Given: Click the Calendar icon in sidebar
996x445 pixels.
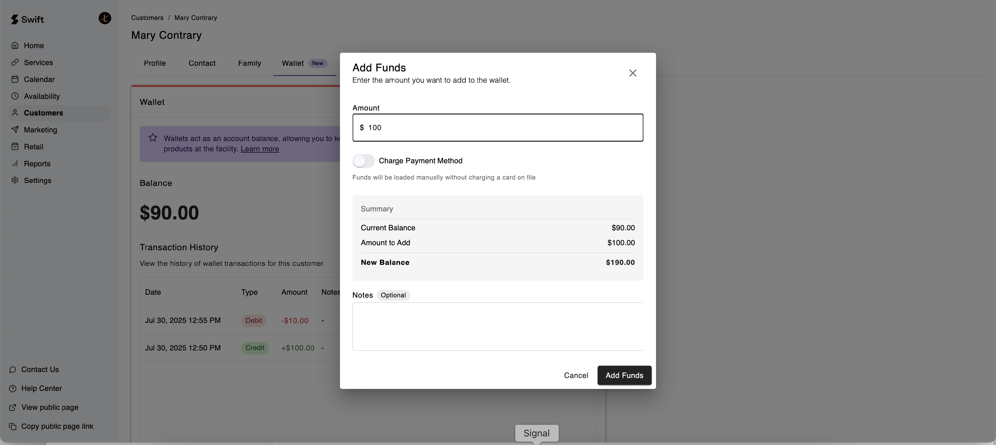Looking at the screenshot, I should pyautogui.click(x=15, y=79).
